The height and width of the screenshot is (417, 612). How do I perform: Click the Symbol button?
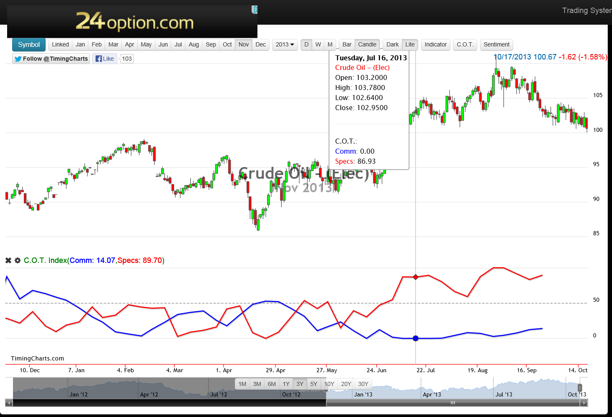pyautogui.click(x=28, y=44)
